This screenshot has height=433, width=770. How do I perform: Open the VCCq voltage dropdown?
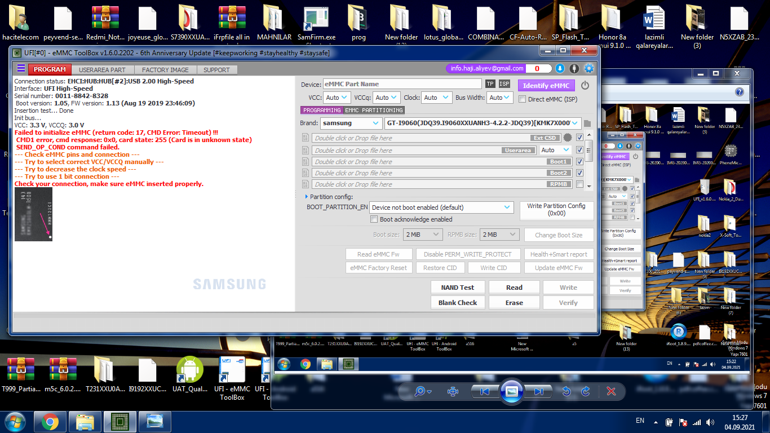387,98
